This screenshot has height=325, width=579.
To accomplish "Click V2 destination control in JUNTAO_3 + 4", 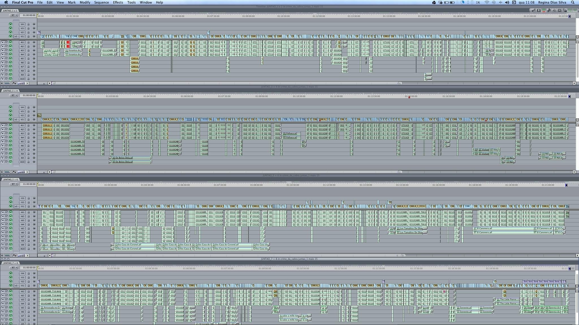I will [22, 115].
